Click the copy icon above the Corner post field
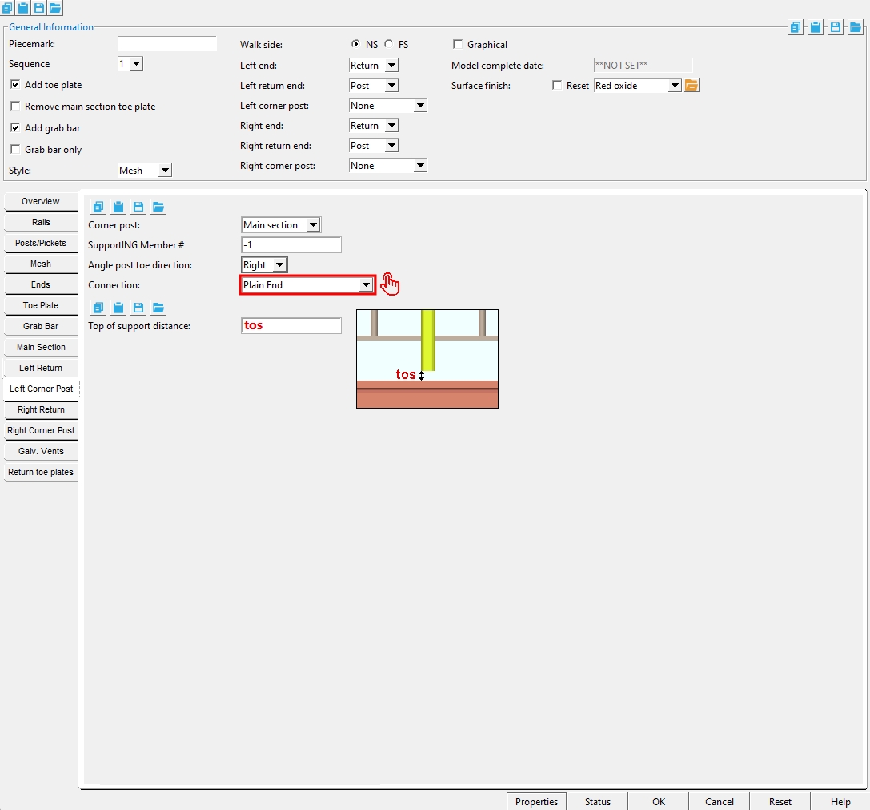Screen dimensions: 870x810 pyautogui.click(x=98, y=207)
